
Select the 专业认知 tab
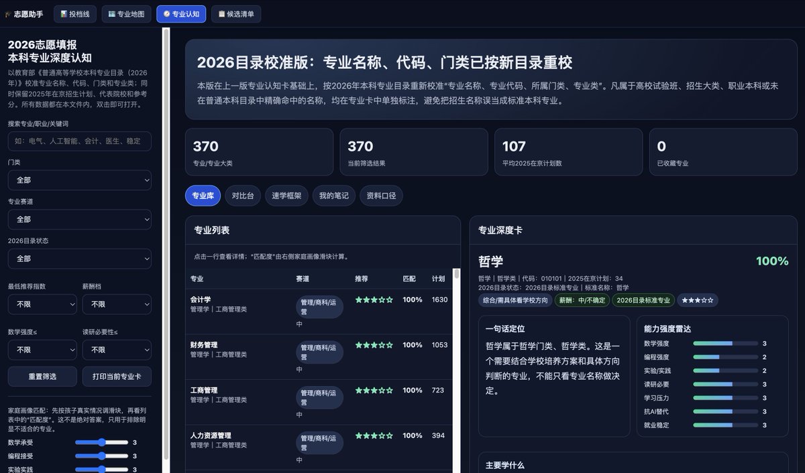181,13
